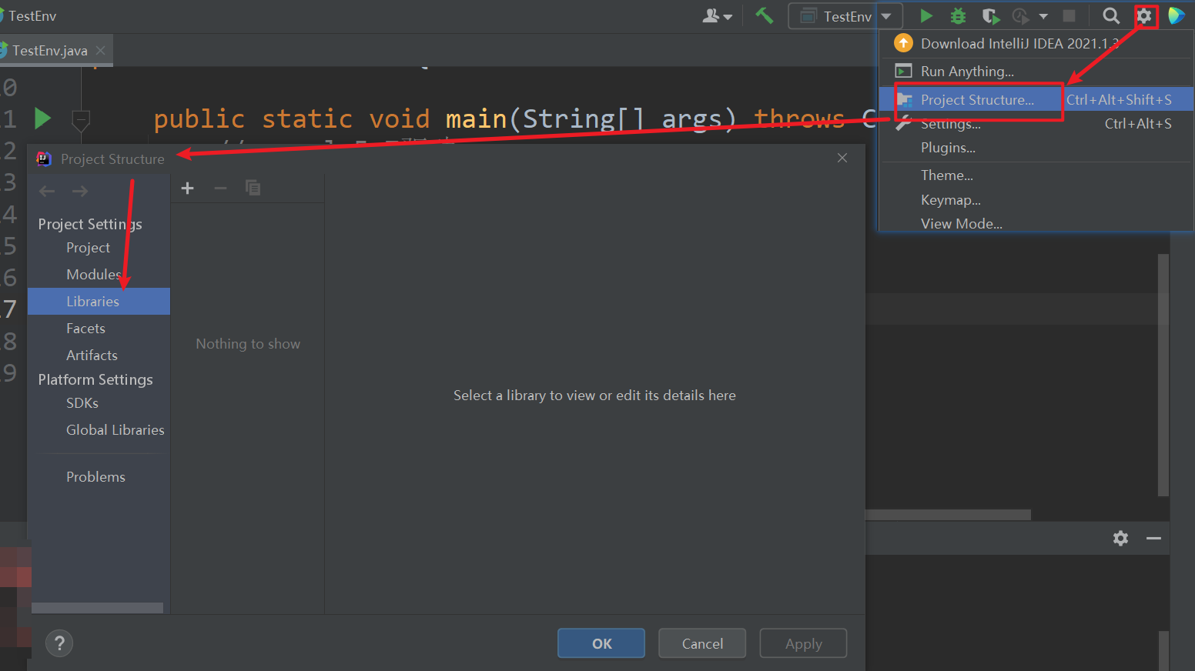
Task: Choose Project Structure... in the gear menu
Action: (x=1036, y=99)
